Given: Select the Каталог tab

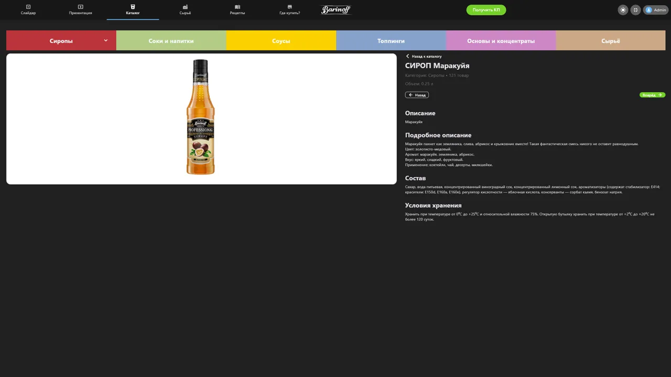Looking at the screenshot, I should coord(133,9).
